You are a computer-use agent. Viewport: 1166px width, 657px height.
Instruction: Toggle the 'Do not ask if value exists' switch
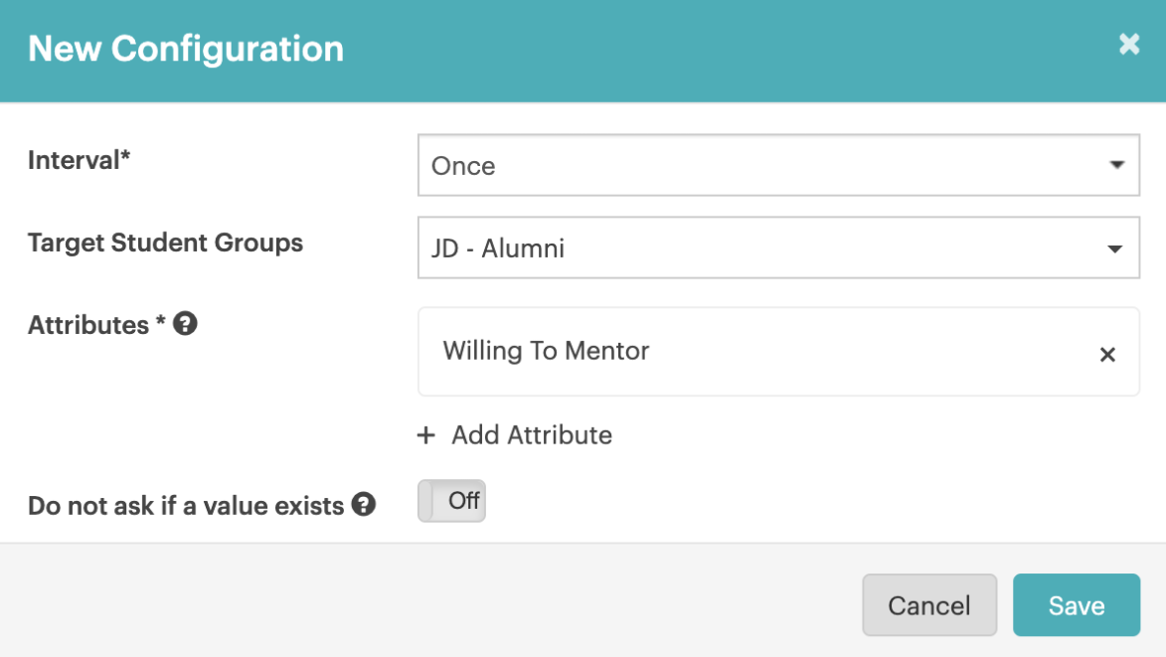pyautogui.click(x=451, y=501)
